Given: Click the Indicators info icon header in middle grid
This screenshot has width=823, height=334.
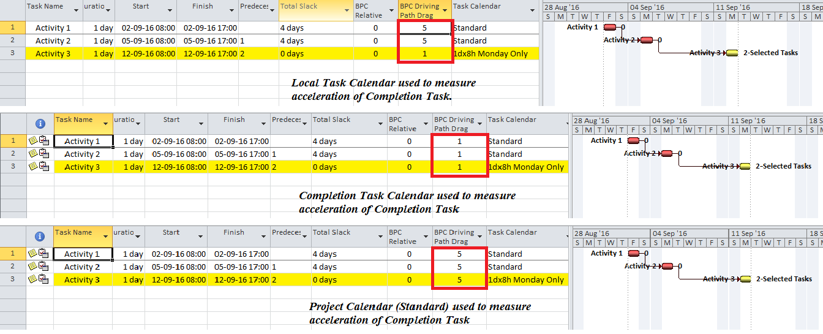Looking at the screenshot, I should pos(40,123).
